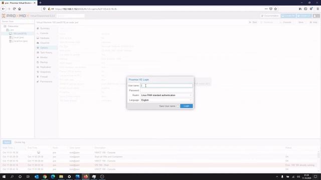This screenshot has height=180, width=321.
Task: Open the Backup tab of the VM
Action: click(x=44, y=62)
